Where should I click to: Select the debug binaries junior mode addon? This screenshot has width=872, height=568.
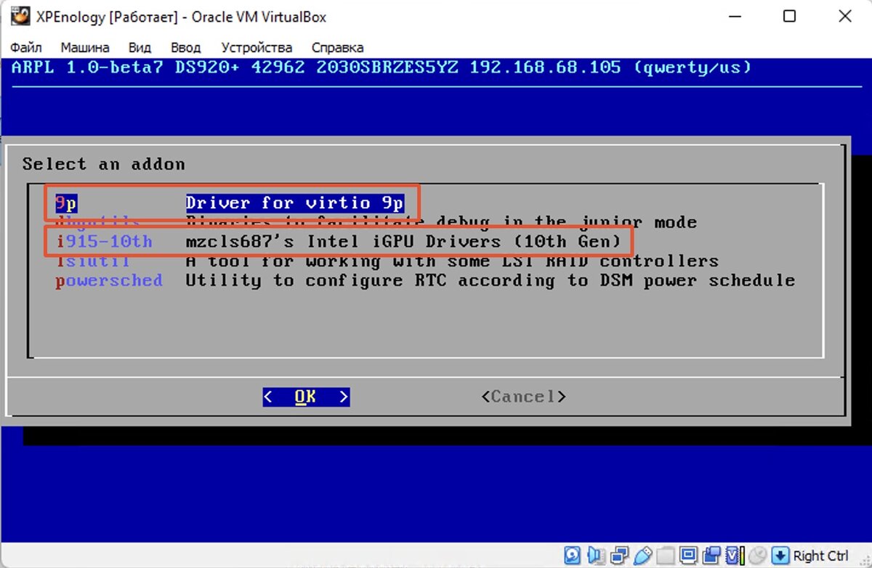coord(376,222)
